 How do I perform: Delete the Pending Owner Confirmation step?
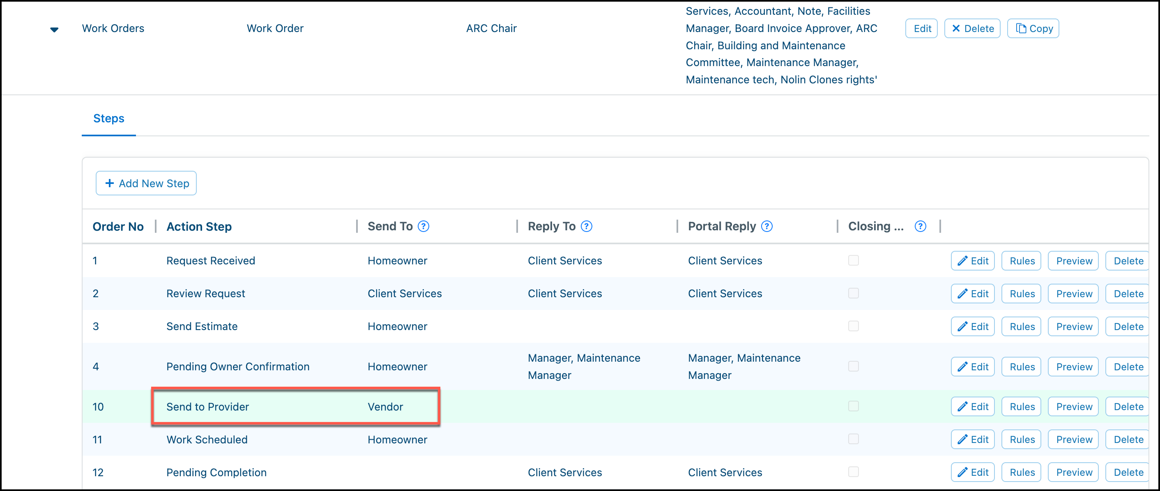pos(1128,366)
